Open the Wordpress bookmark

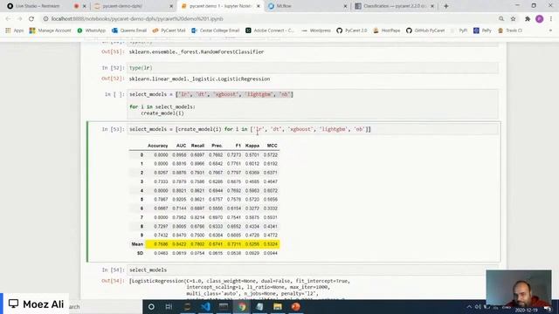click(316, 31)
